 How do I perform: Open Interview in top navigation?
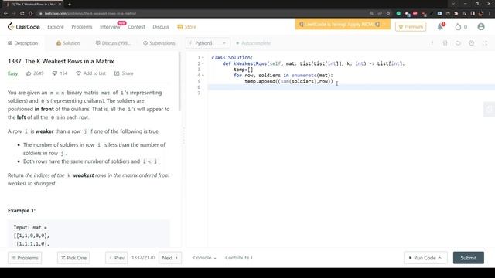coord(110,27)
